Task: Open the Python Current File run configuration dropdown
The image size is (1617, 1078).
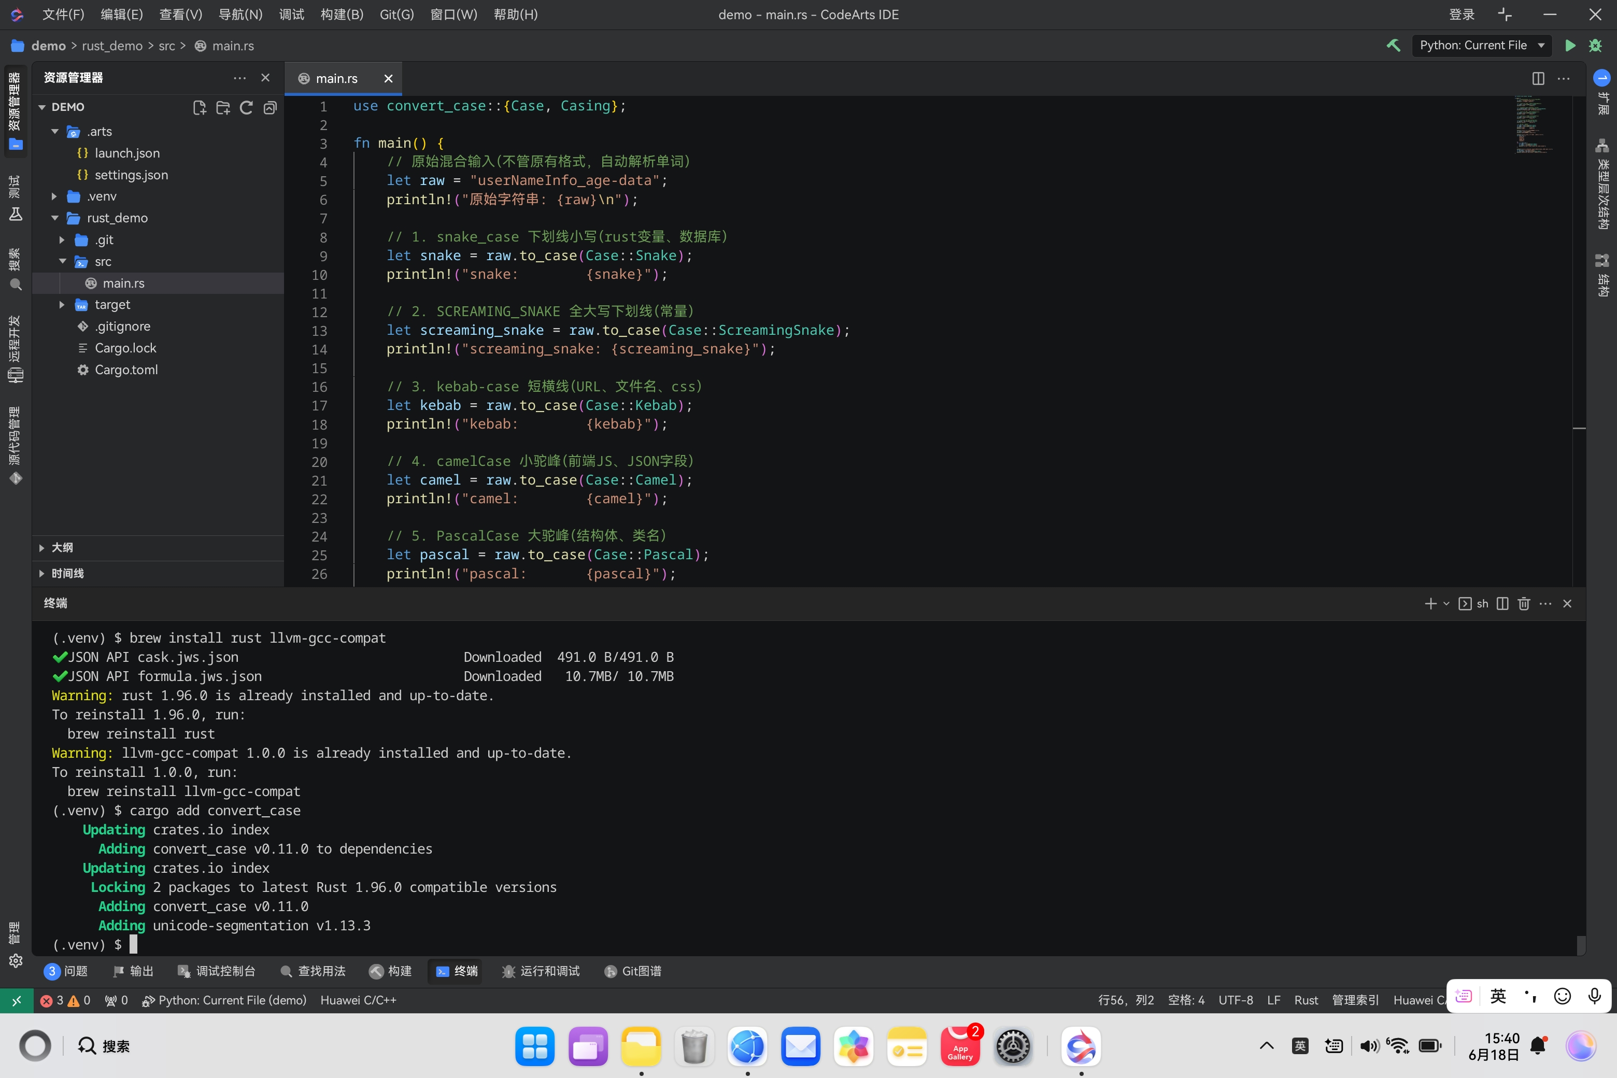Action: 1482,46
